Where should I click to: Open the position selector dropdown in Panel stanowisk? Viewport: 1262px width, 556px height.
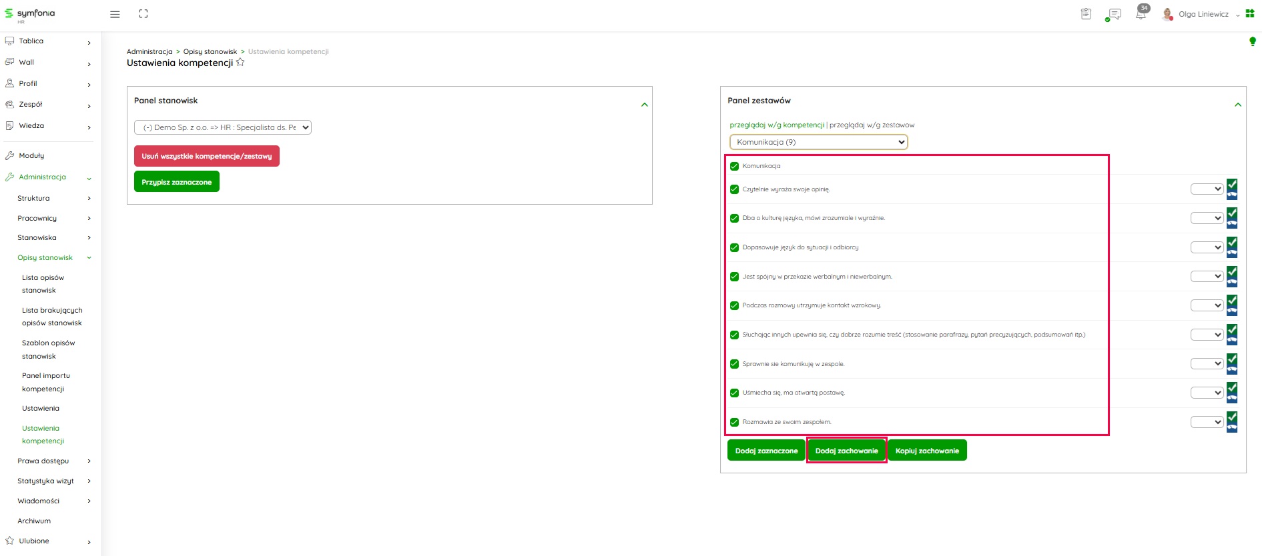[x=223, y=127]
